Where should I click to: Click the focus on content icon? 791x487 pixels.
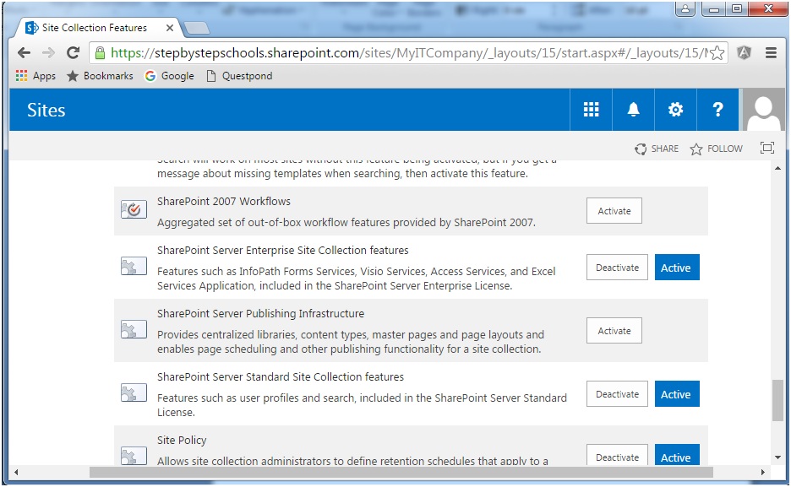point(767,148)
